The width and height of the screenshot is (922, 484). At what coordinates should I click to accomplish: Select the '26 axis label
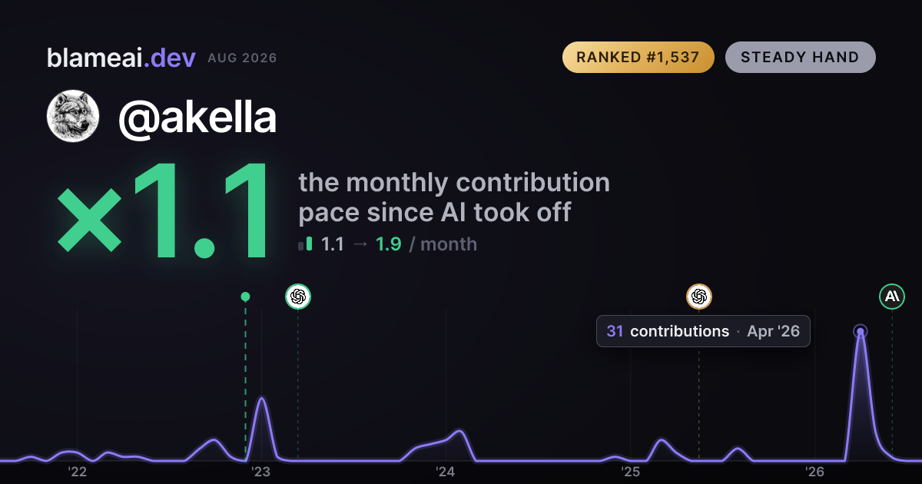[x=815, y=471]
